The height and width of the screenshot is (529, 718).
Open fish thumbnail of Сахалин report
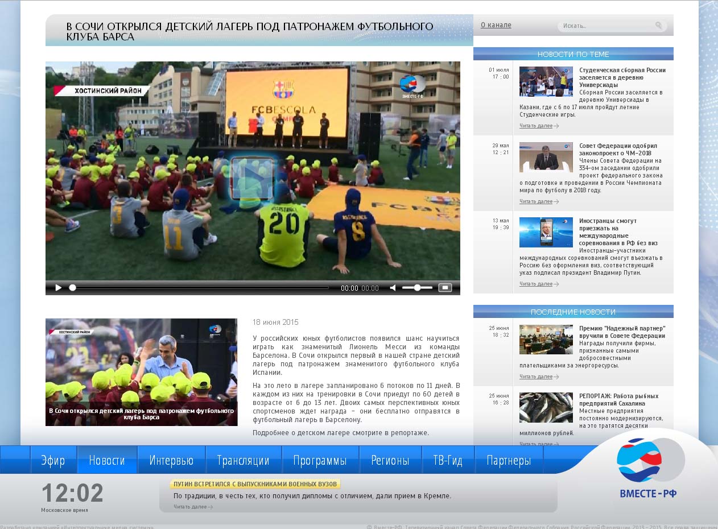pos(546,407)
